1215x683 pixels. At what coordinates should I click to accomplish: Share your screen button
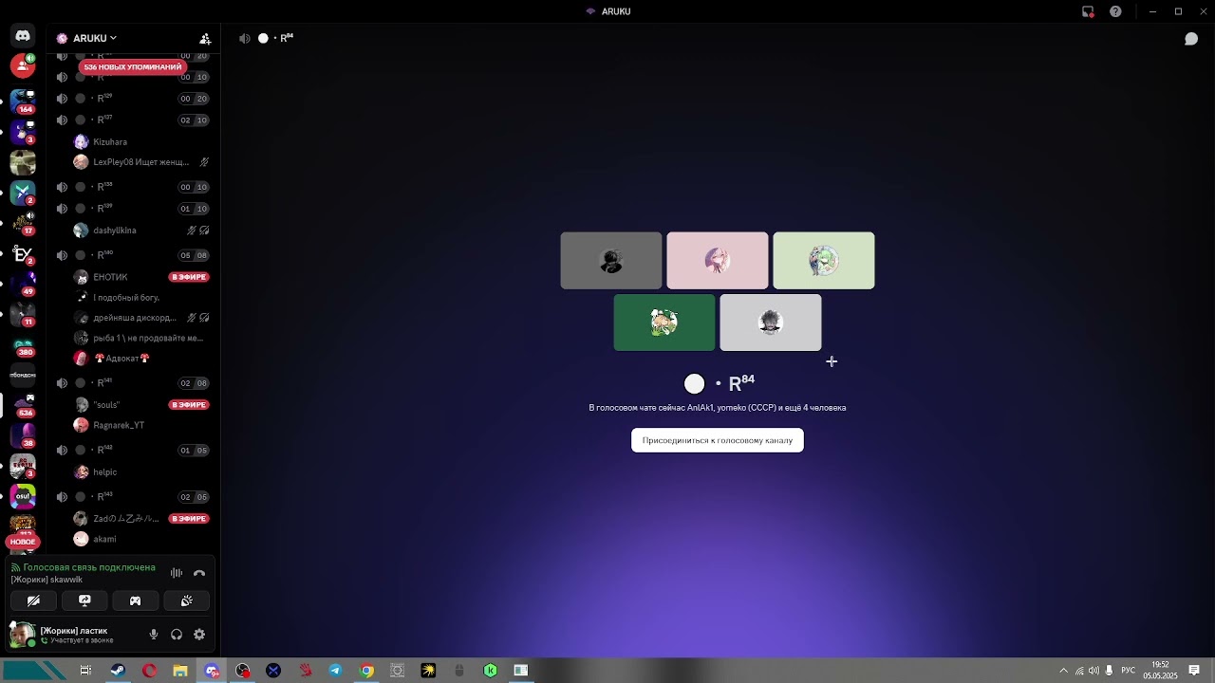[x=84, y=600]
